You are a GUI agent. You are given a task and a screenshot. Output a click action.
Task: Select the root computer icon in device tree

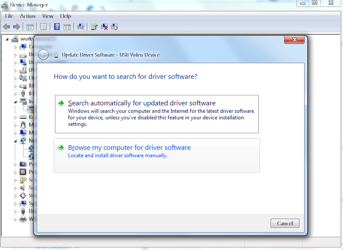click(x=15, y=39)
